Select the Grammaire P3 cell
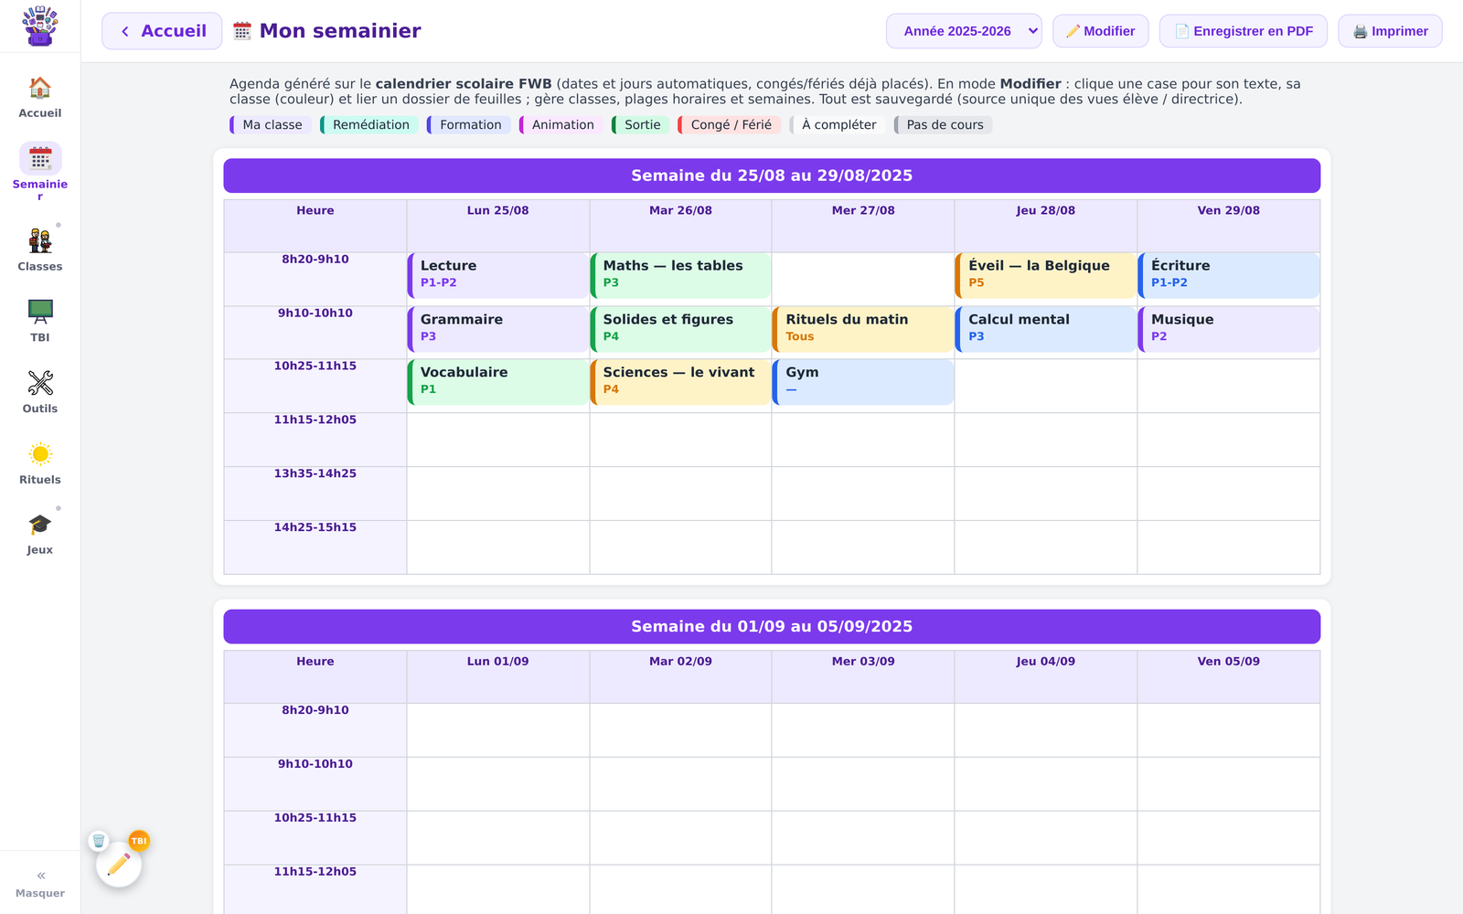1463x914 pixels. coord(498,330)
